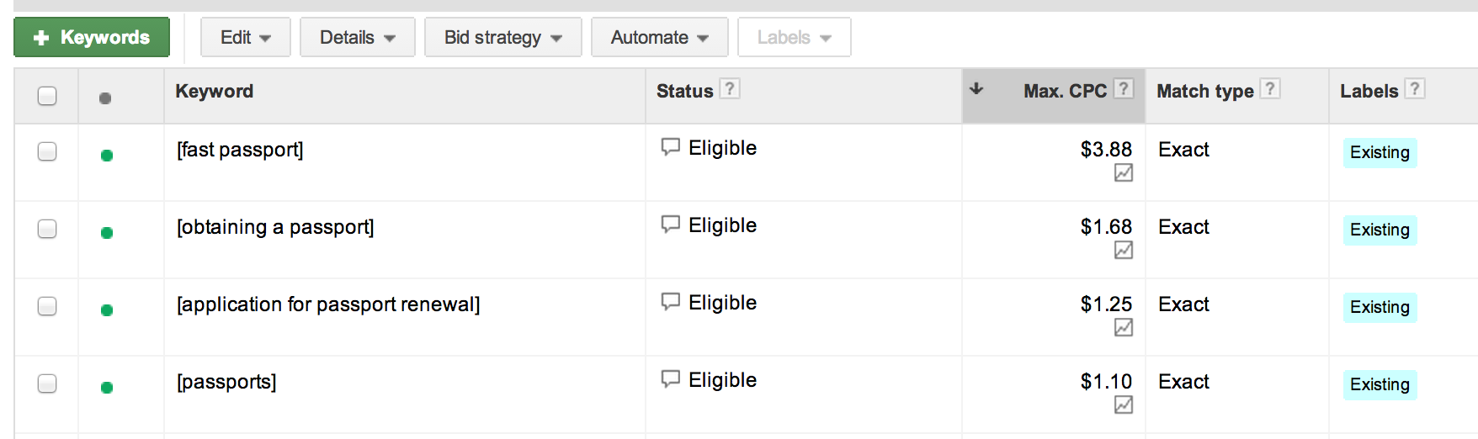Click the Existing label on [passports] row
1478x439 pixels.
pos(1380,384)
